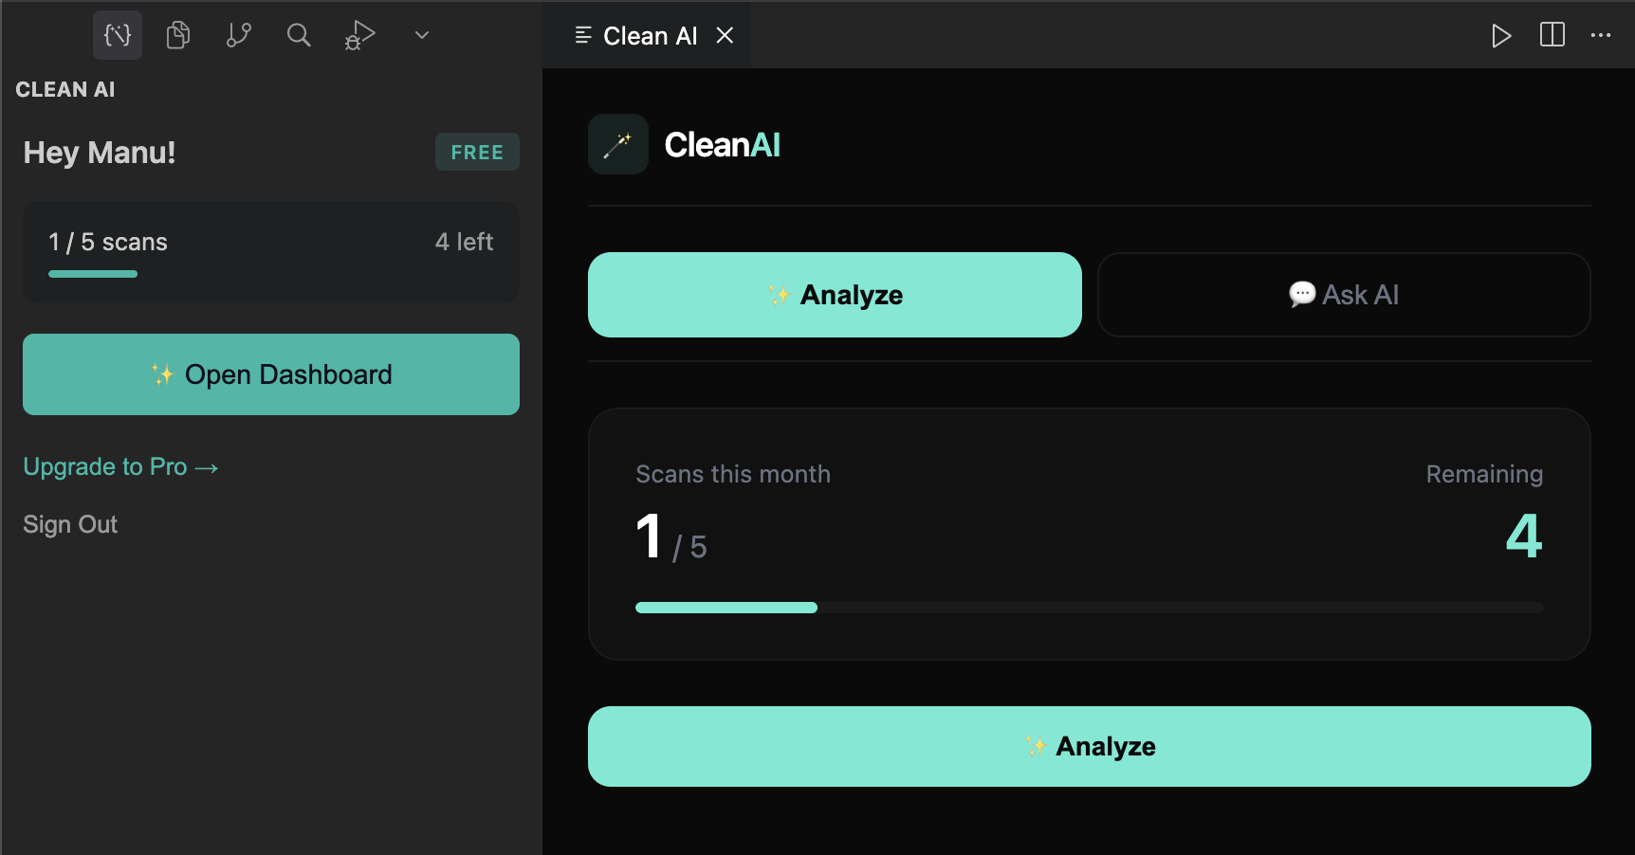Open the Clean AI tab hamburger menu

point(582,35)
